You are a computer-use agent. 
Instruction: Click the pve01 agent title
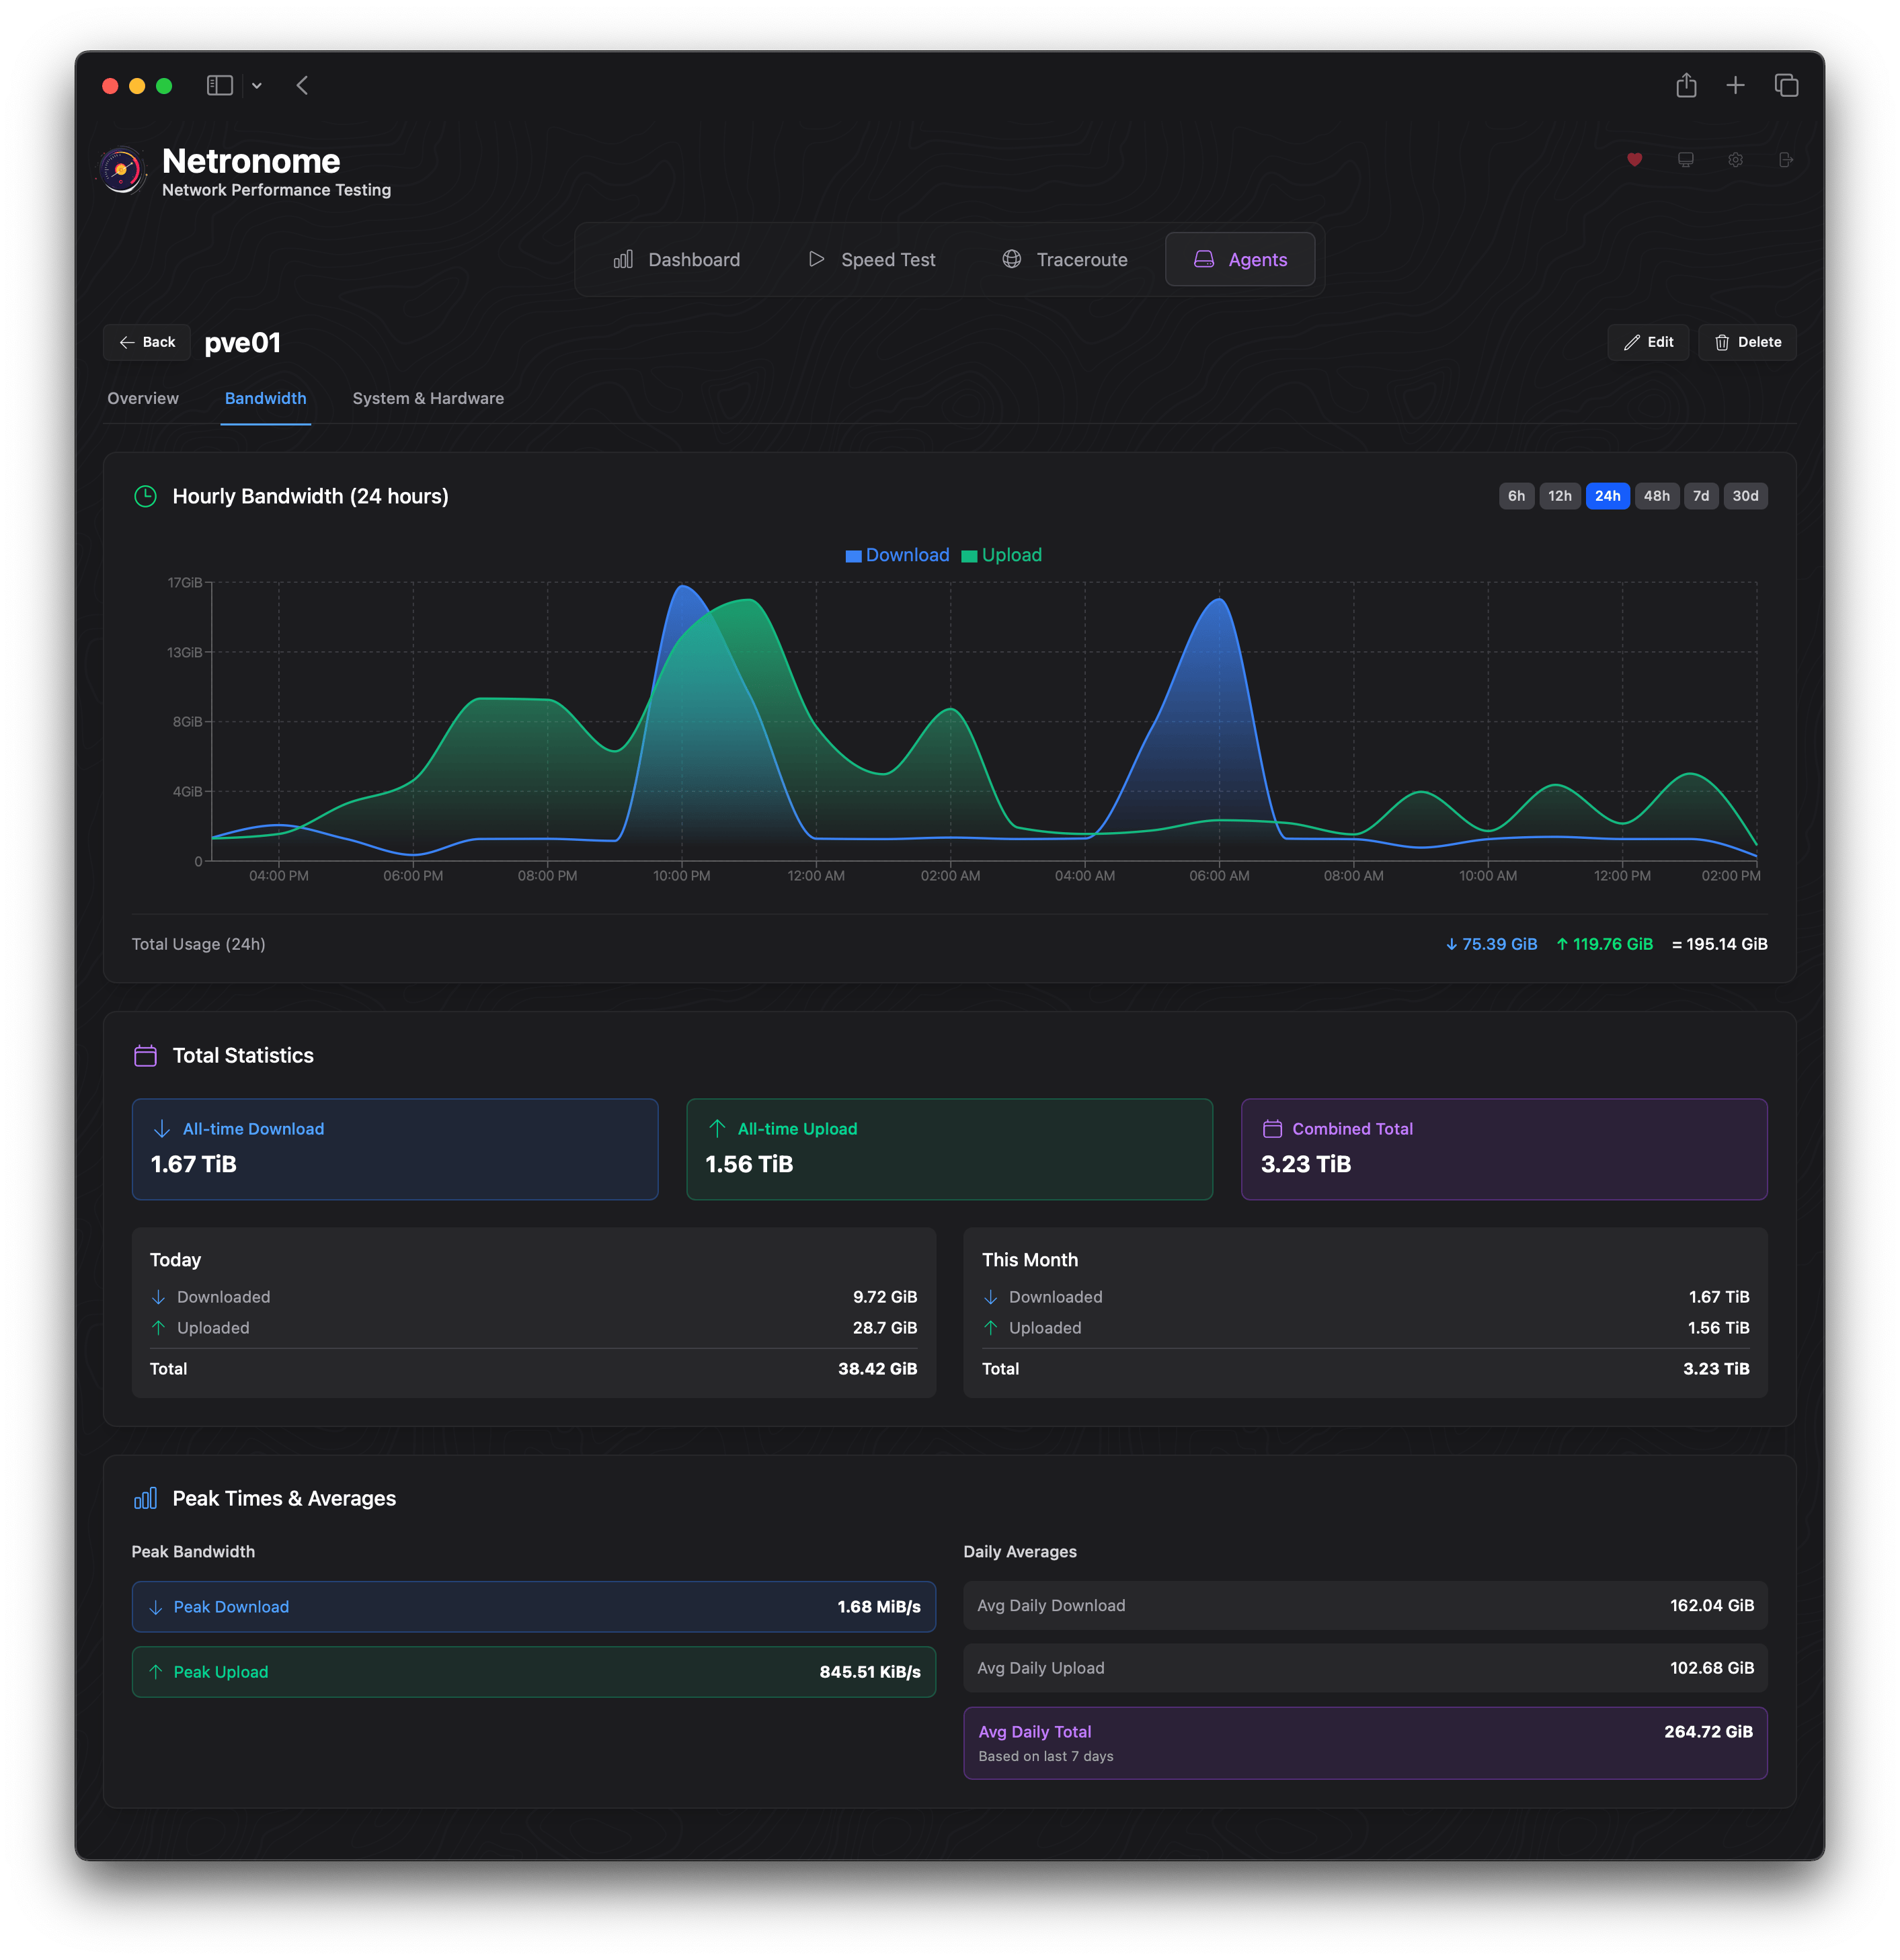[243, 343]
